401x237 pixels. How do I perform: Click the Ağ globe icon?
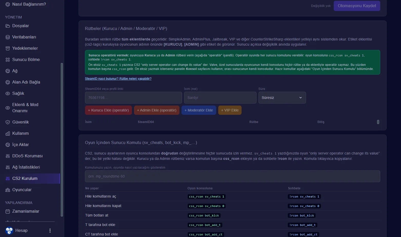click(x=8, y=71)
